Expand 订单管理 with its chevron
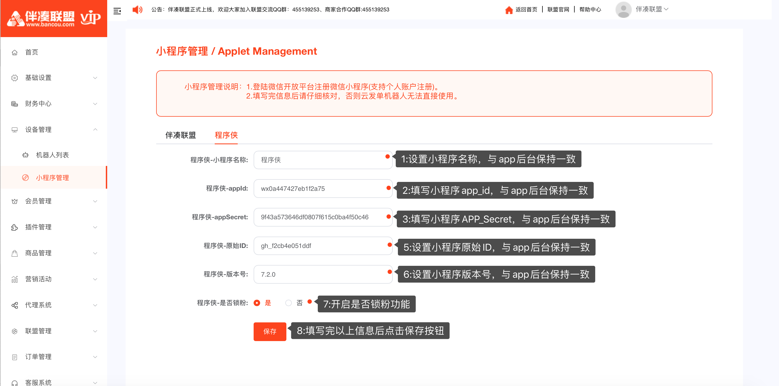 tap(95, 357)
